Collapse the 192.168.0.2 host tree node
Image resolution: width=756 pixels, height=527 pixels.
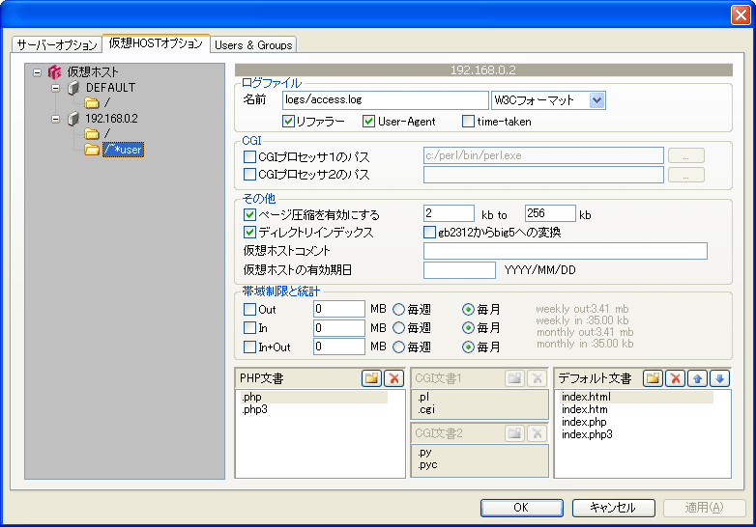(x=56, y=119)
